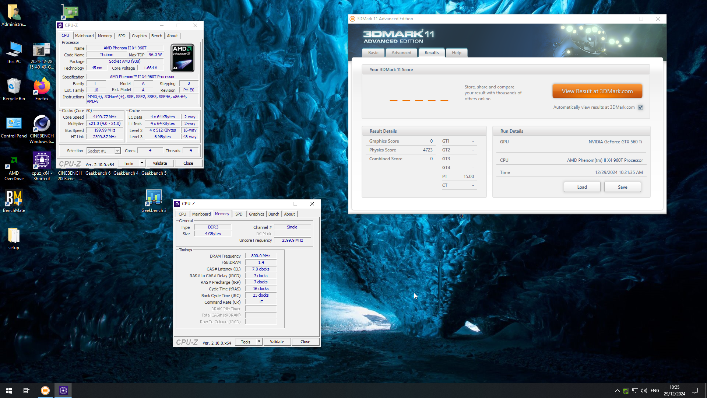Image resolution: width=707 pixels, height=398 pixels.
Task: Open the Recycle Bin icon
Action: [x=14, y=90]
